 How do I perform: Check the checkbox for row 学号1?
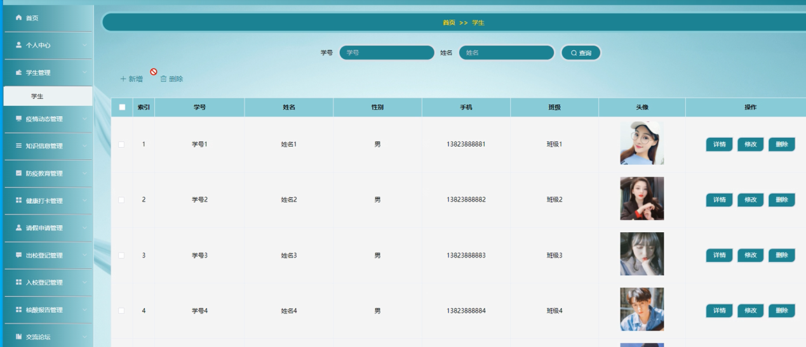121,145
